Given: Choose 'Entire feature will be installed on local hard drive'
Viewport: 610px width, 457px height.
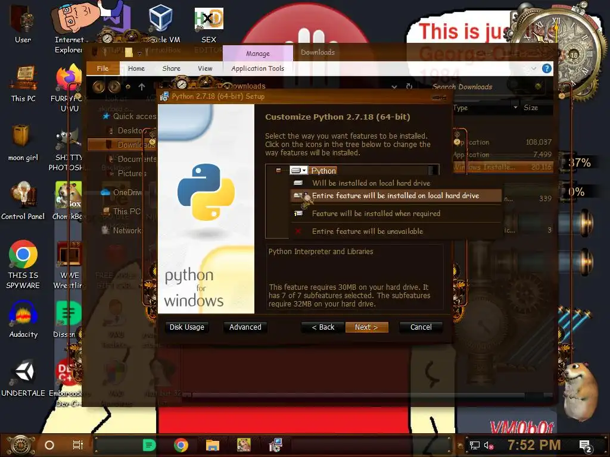Looking at the screenshot, I should tap(396, 196).
